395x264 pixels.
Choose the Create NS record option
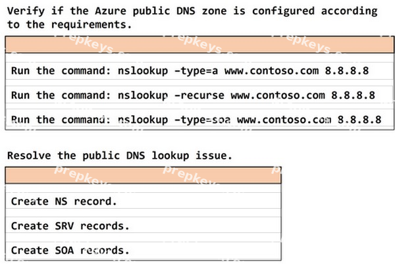pyautogui.click(x=143, y=201)
